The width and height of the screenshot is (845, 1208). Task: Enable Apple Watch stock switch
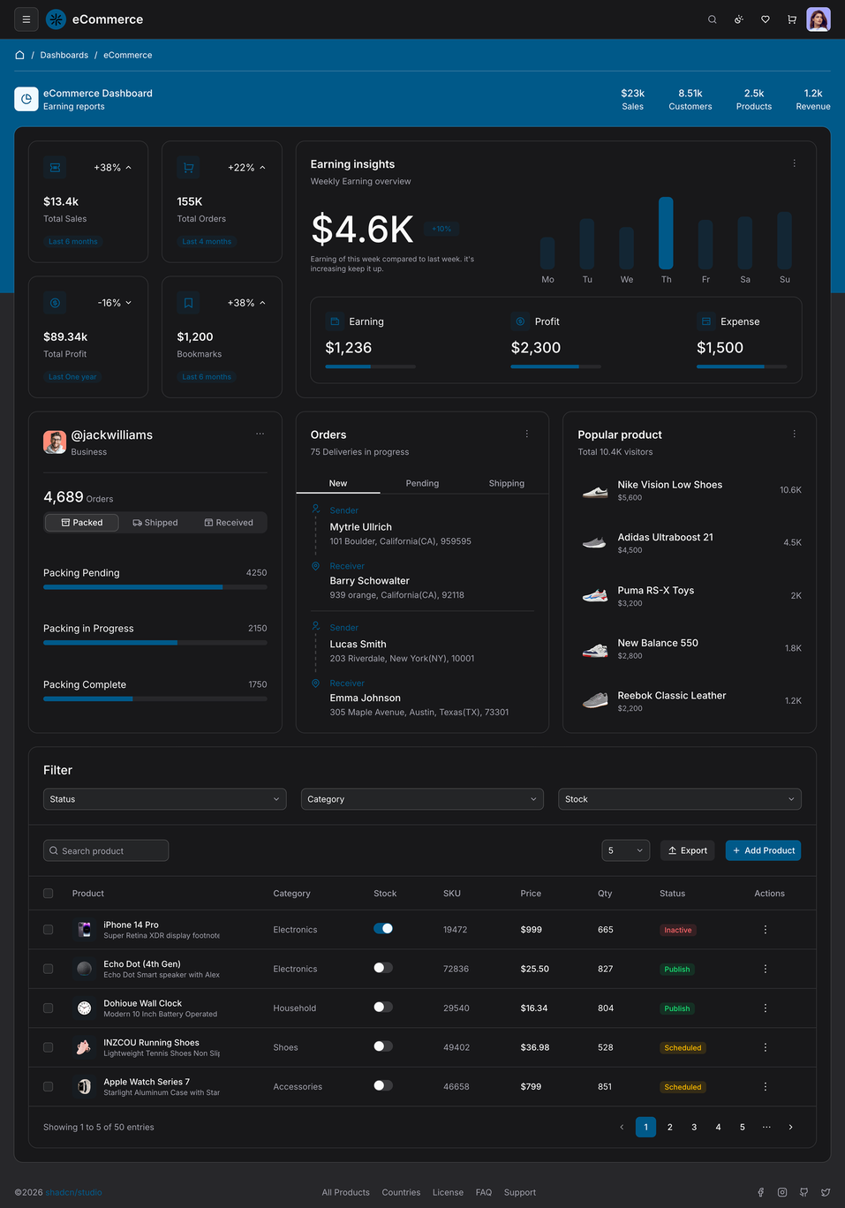pos(383,1085)
